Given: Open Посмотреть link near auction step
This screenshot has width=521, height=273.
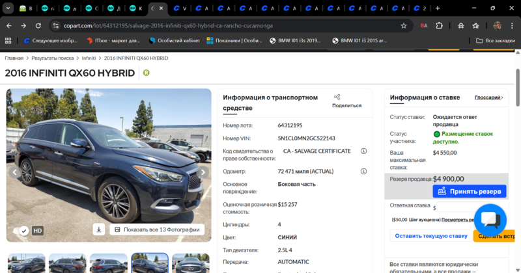Looking at the screenshot, I should tap(458, 220).
